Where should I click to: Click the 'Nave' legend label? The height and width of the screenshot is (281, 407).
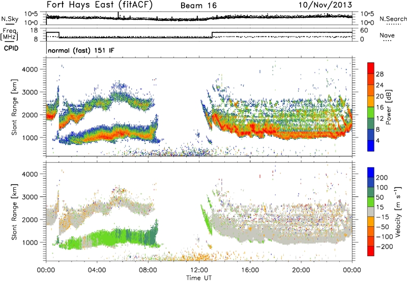(x=387, y=35)
